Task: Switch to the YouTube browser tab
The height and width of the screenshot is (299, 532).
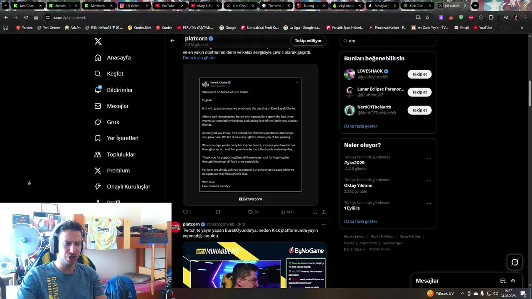Action: point(170,6)
